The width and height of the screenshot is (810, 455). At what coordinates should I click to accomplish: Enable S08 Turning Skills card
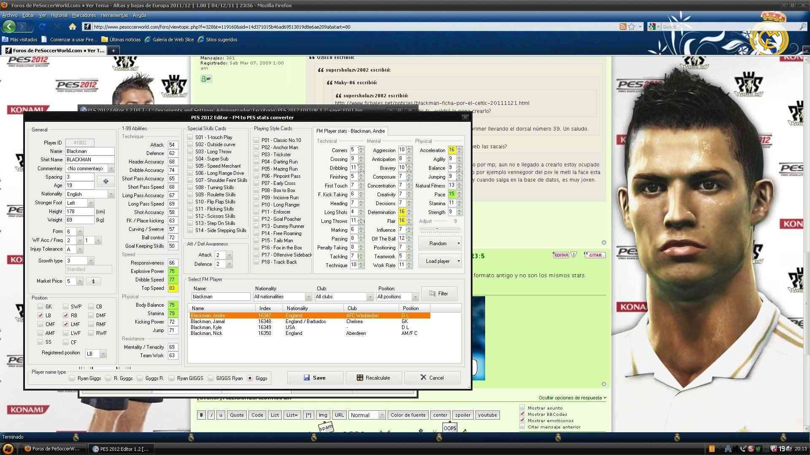[x=190, y=187]
